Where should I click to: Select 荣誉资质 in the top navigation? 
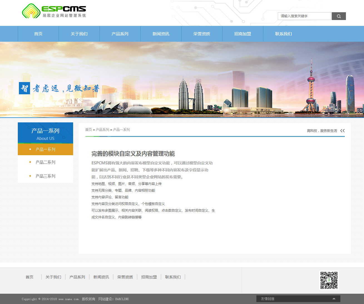(x=202, y=34)
